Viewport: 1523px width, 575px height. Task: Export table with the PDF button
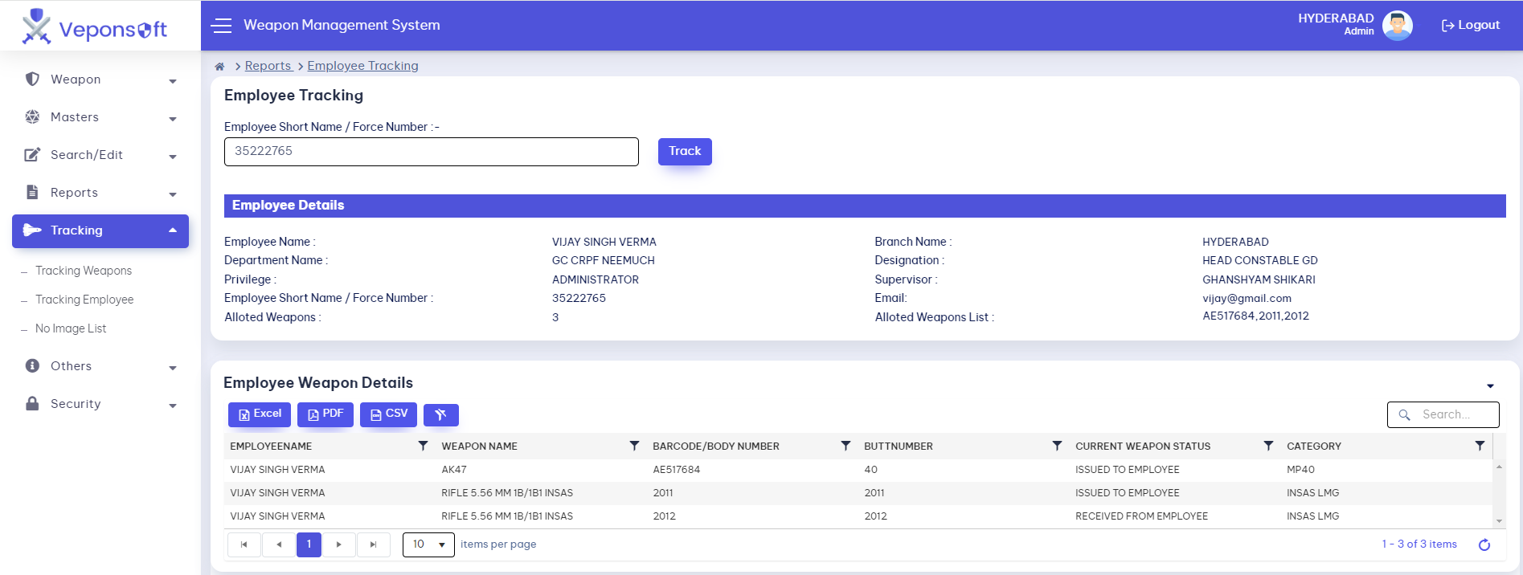pyautogui.click(x=325, y=414)
